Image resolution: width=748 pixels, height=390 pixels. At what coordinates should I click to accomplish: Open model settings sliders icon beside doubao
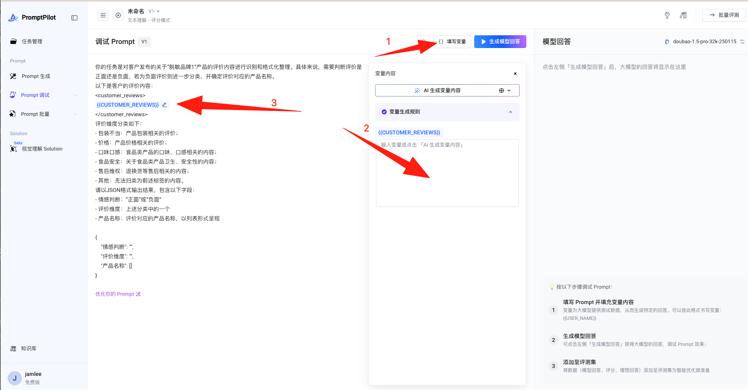[742, 41]
